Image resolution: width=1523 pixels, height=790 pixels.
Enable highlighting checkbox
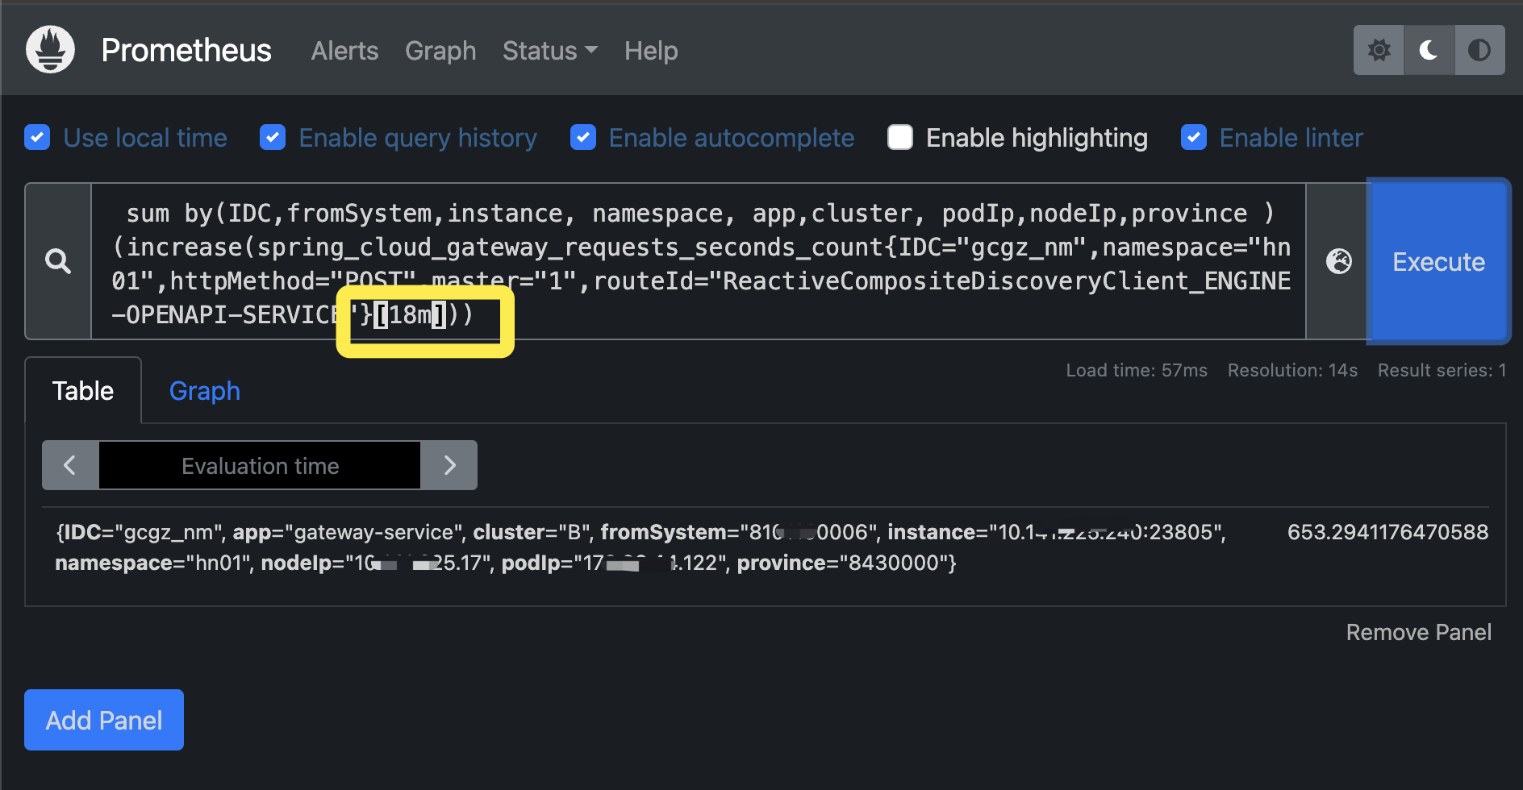tap(900, 138)
